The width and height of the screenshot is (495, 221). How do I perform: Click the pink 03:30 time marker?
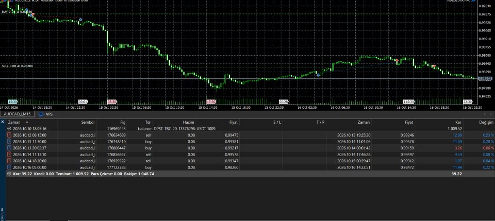112,102
